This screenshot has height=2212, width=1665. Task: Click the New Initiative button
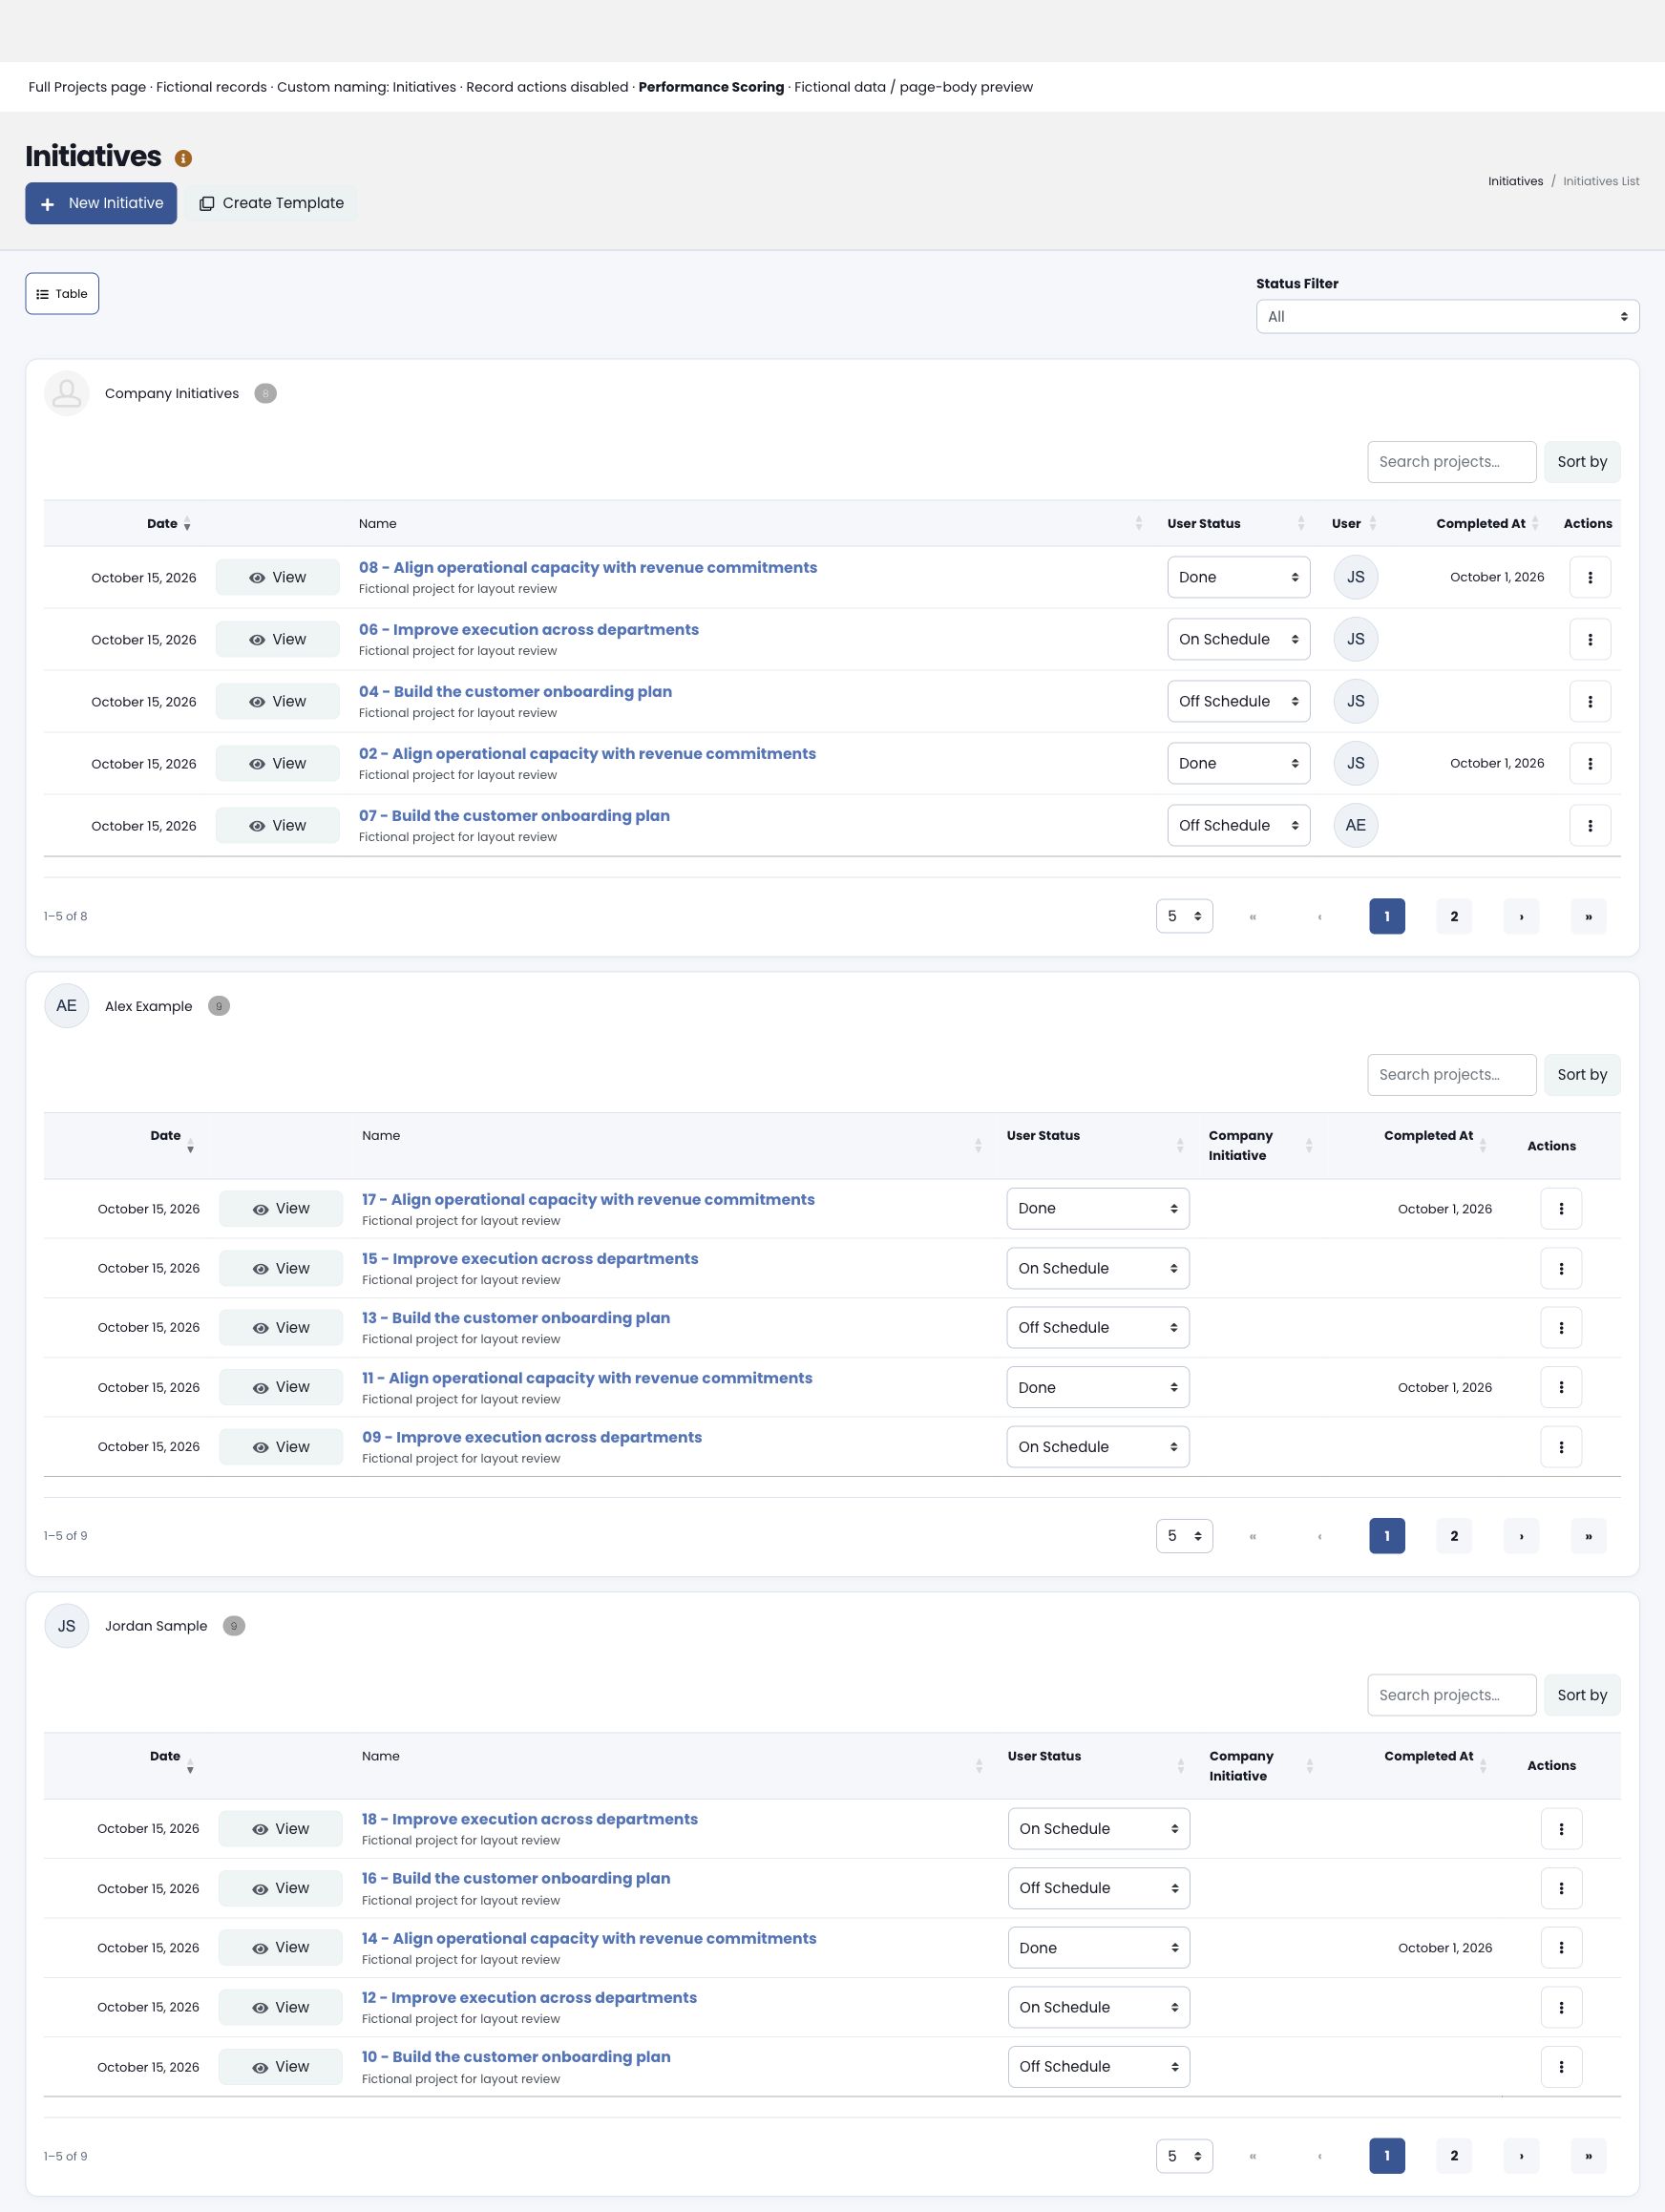[101, 203]
